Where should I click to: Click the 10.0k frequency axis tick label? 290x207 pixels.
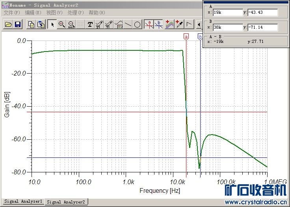(x=177, y=182)
